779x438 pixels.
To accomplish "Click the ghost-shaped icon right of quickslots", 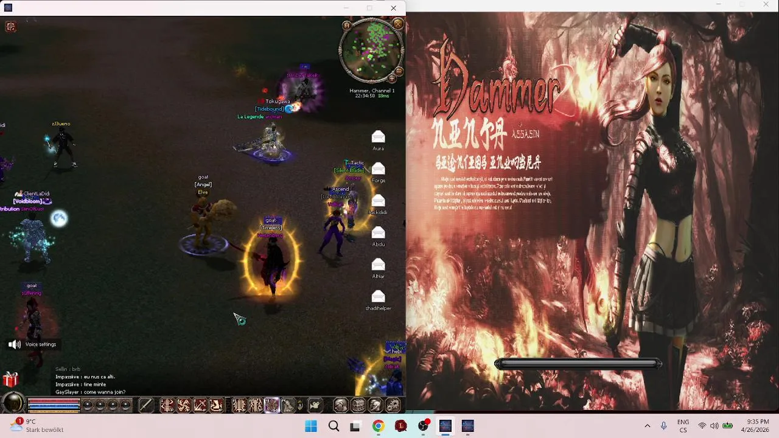I will tap(315, 405).
